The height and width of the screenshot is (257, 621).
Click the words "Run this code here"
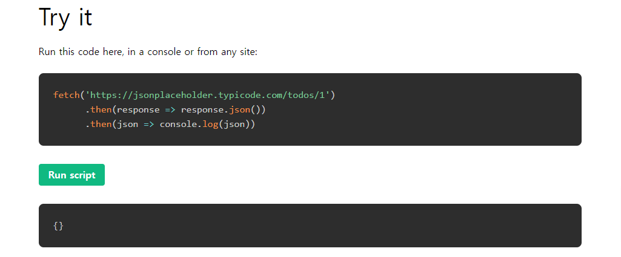[80, 51]
